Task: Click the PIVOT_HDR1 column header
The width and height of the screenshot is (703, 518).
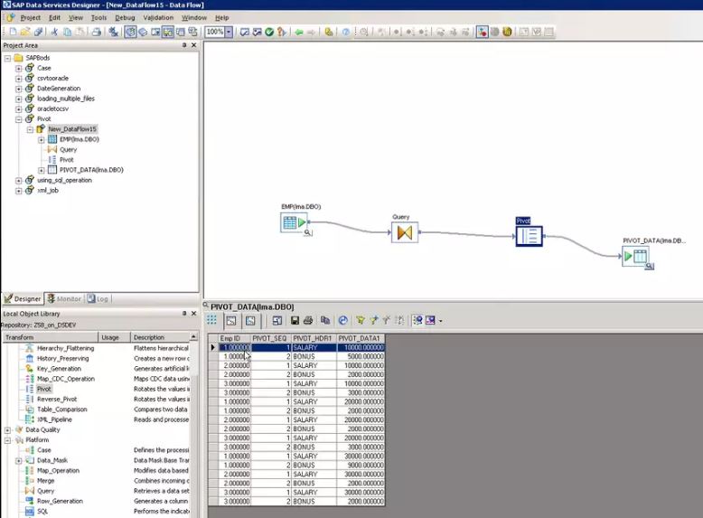Action: (x=314, y=338)
